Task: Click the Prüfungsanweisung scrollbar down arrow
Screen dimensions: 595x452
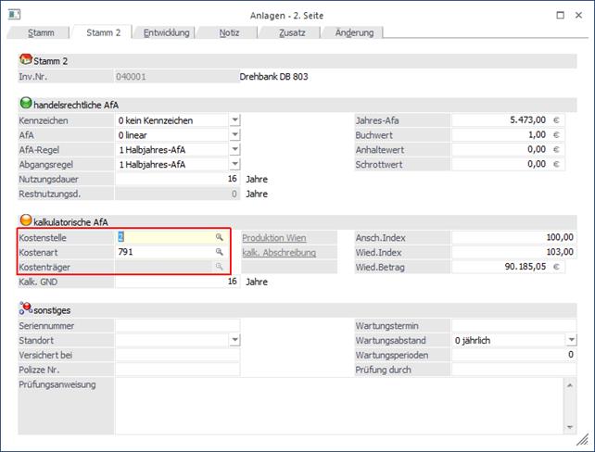Action: [x=568, y=426]
